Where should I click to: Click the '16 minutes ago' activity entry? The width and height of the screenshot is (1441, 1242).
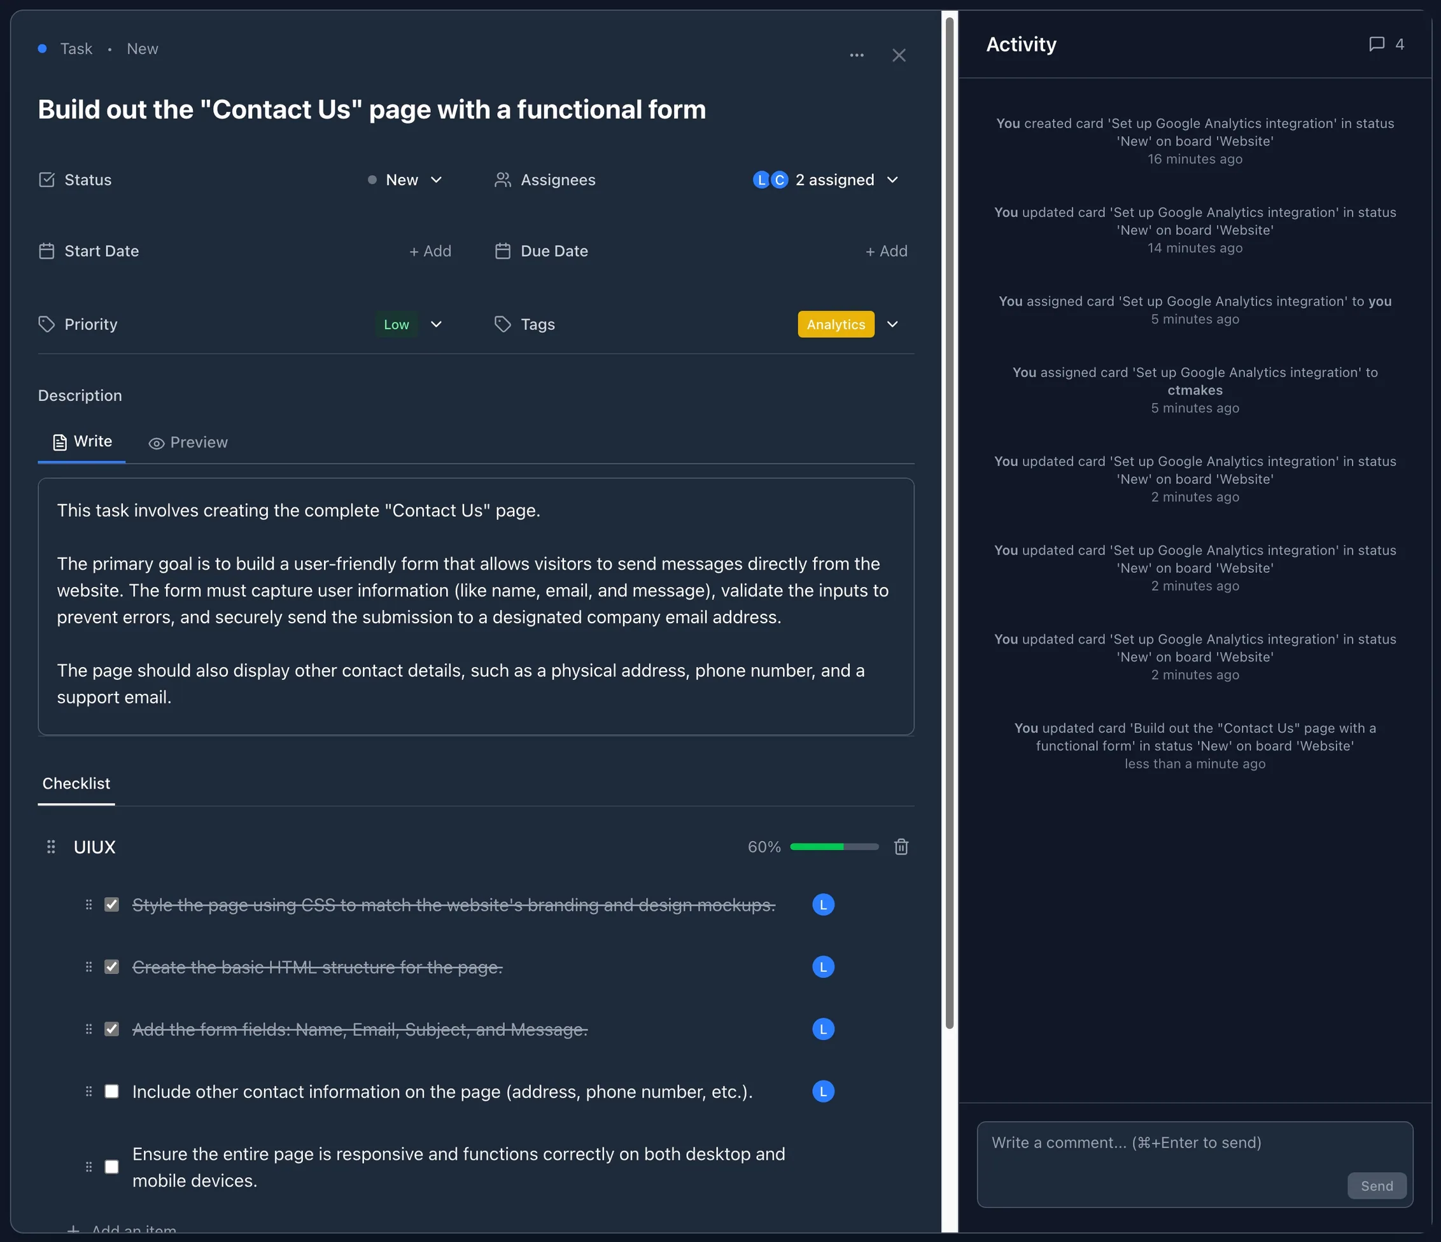pyautogui.click(x=1195, y=141)
